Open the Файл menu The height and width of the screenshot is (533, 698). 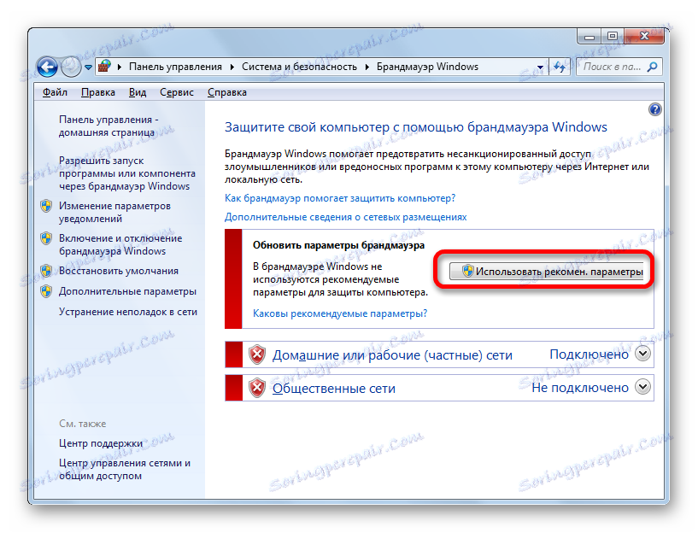(x=55, y=92)
